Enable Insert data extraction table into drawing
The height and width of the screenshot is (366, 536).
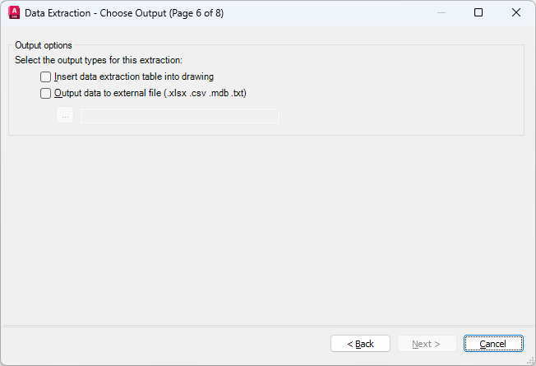click(46, 76)
